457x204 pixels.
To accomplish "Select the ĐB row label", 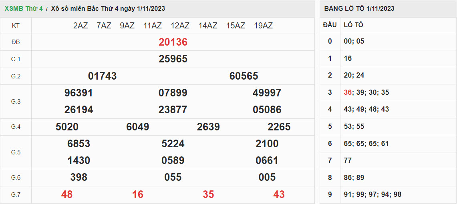I will tap(16, 42).
